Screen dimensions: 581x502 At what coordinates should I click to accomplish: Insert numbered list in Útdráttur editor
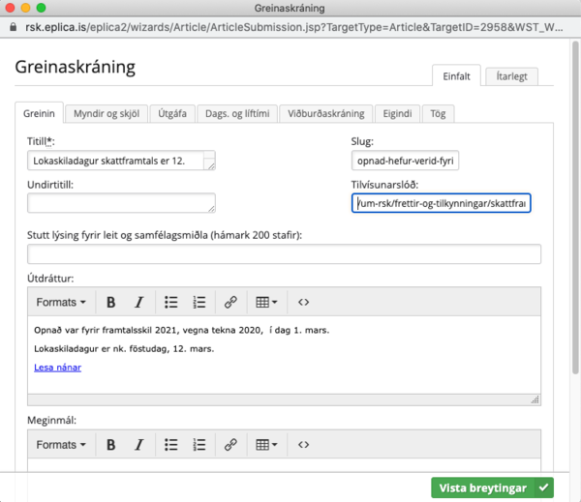(199, 302)
